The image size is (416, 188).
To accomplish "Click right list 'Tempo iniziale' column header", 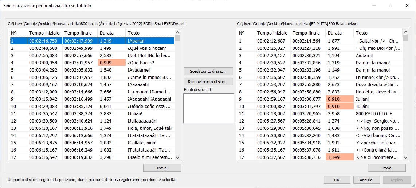I will coord(272,33).
